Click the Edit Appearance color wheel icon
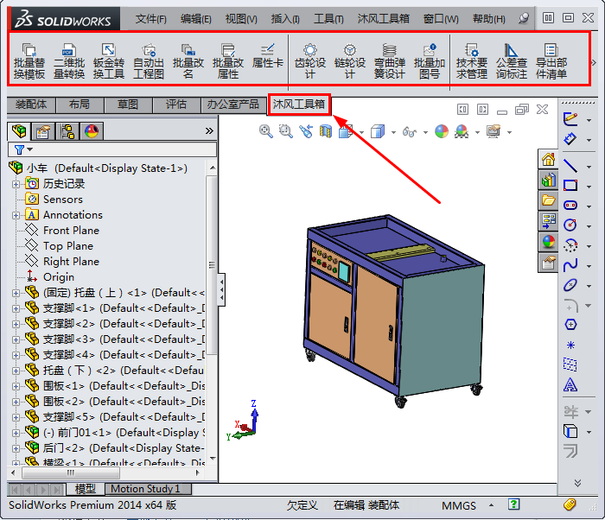Viewport: 605px width, 520px height. (442, 131)
